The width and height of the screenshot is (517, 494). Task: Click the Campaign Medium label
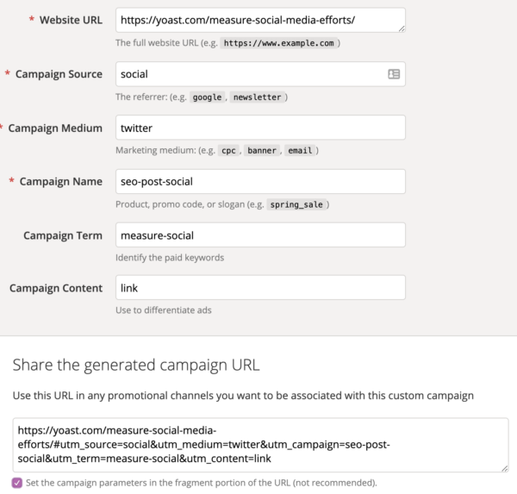pos(55,128)
